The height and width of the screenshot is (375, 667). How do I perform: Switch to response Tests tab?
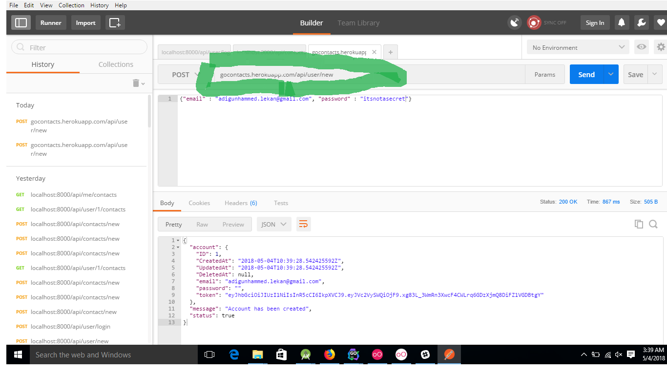pos(281,203)
